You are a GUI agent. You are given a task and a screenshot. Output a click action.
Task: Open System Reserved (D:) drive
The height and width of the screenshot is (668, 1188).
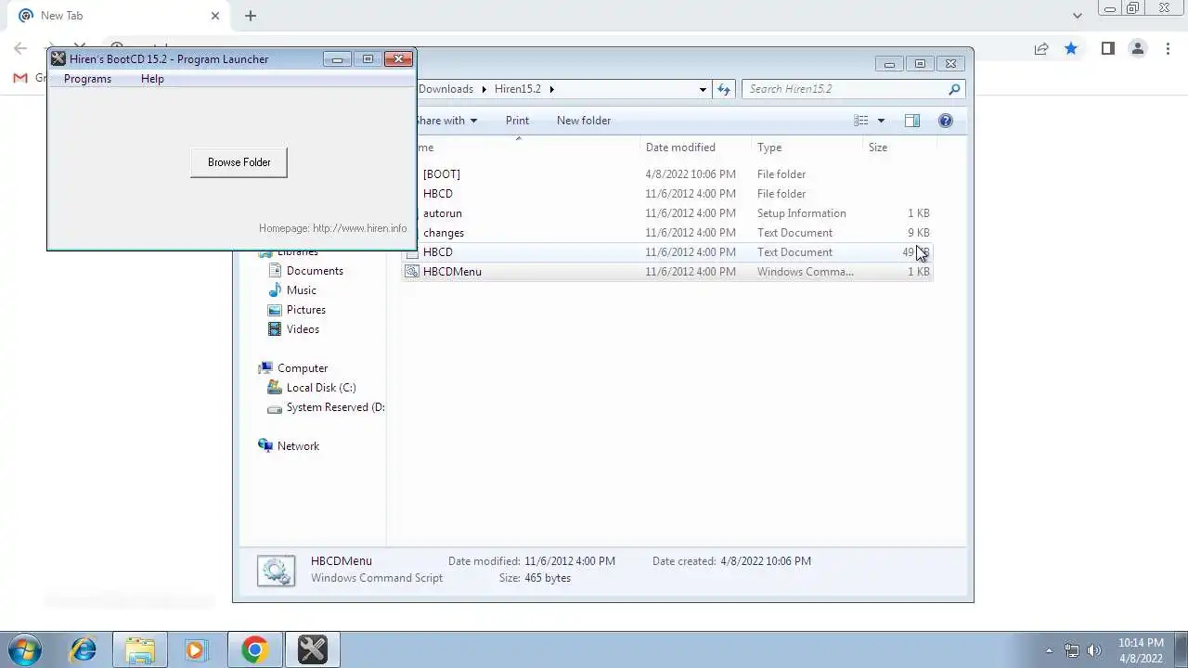point(335,407)
